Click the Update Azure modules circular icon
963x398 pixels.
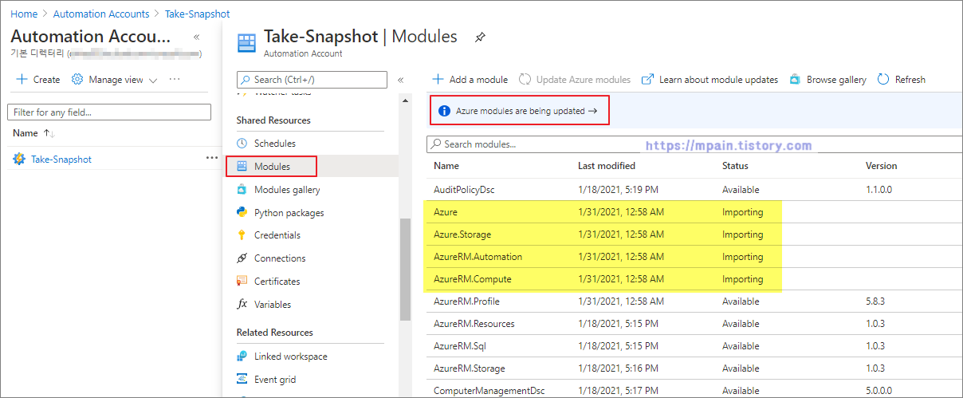[x=525, y=79]
